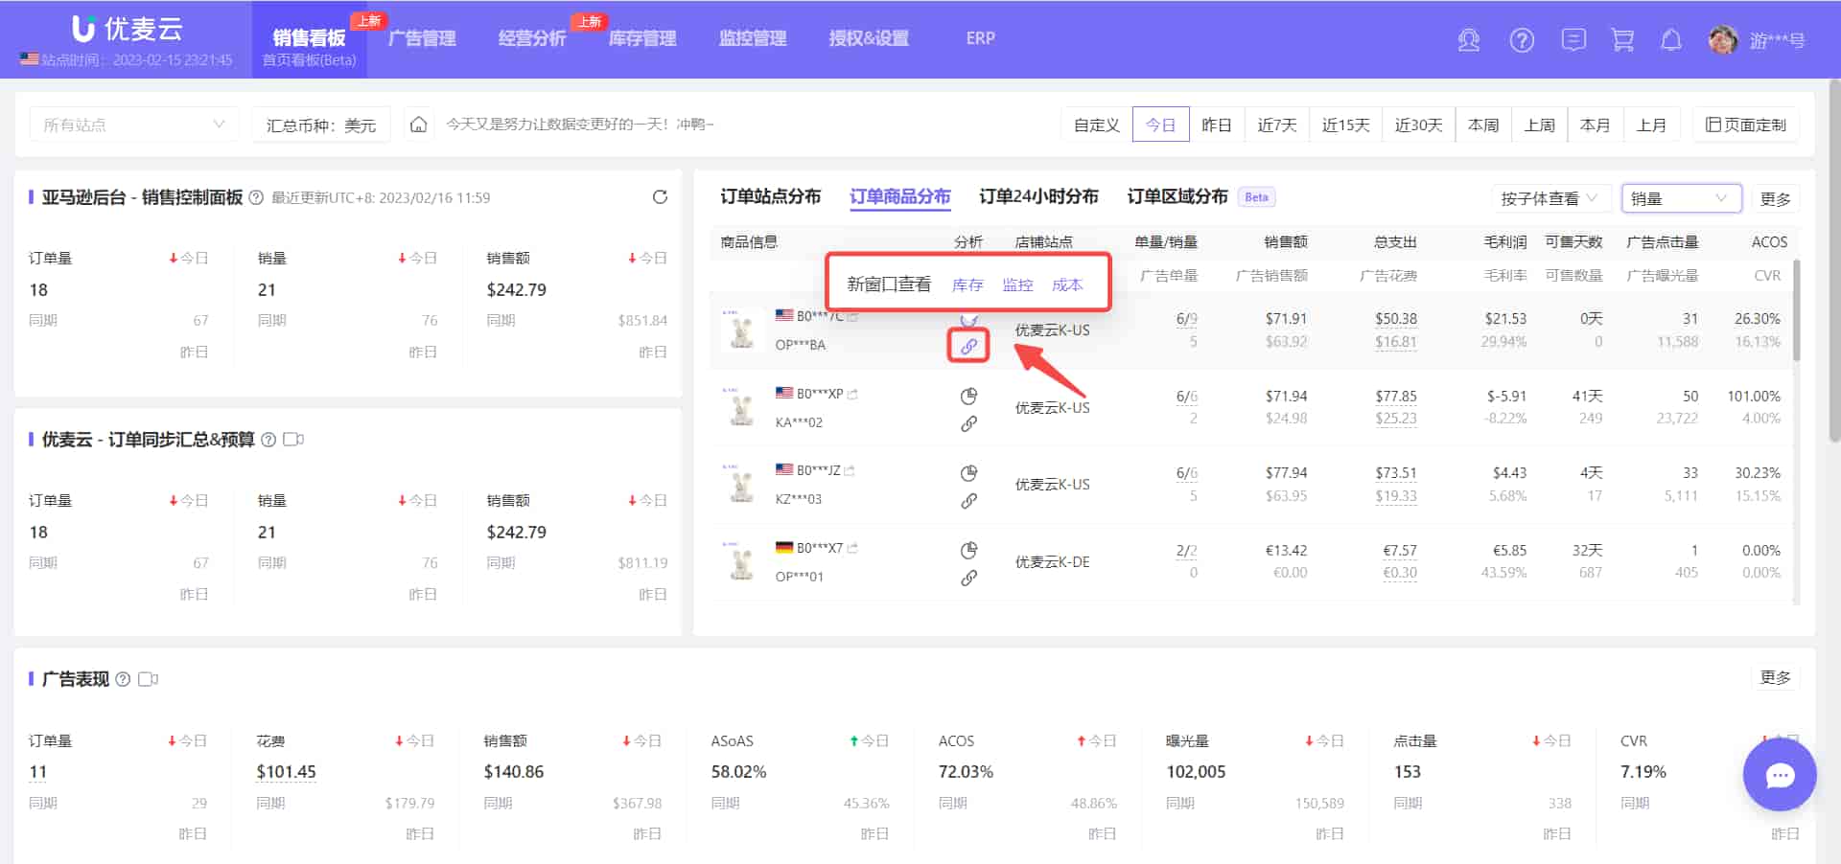The image size is (1841, 864).
Task: Open the notification bell
Action: point(1671,40)
